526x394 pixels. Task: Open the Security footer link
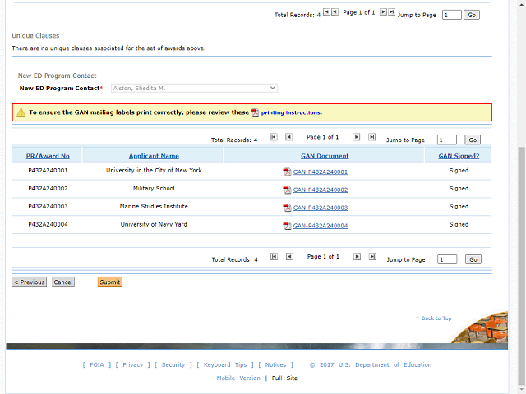(173, 364)
